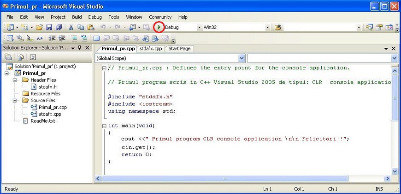Toggle auto-hide pin on Solution Explorer

[79, 48]
